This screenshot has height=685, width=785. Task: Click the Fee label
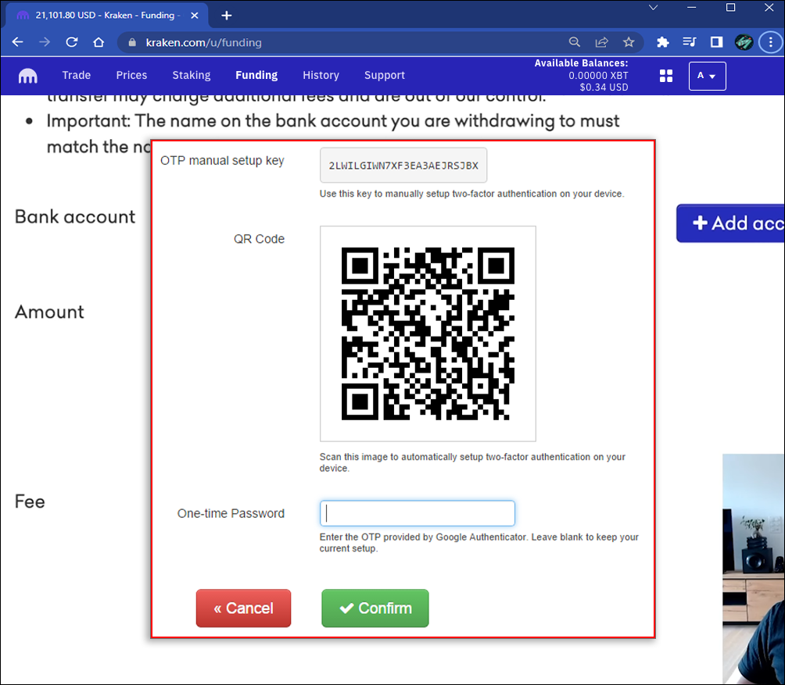tap(30, 501)
